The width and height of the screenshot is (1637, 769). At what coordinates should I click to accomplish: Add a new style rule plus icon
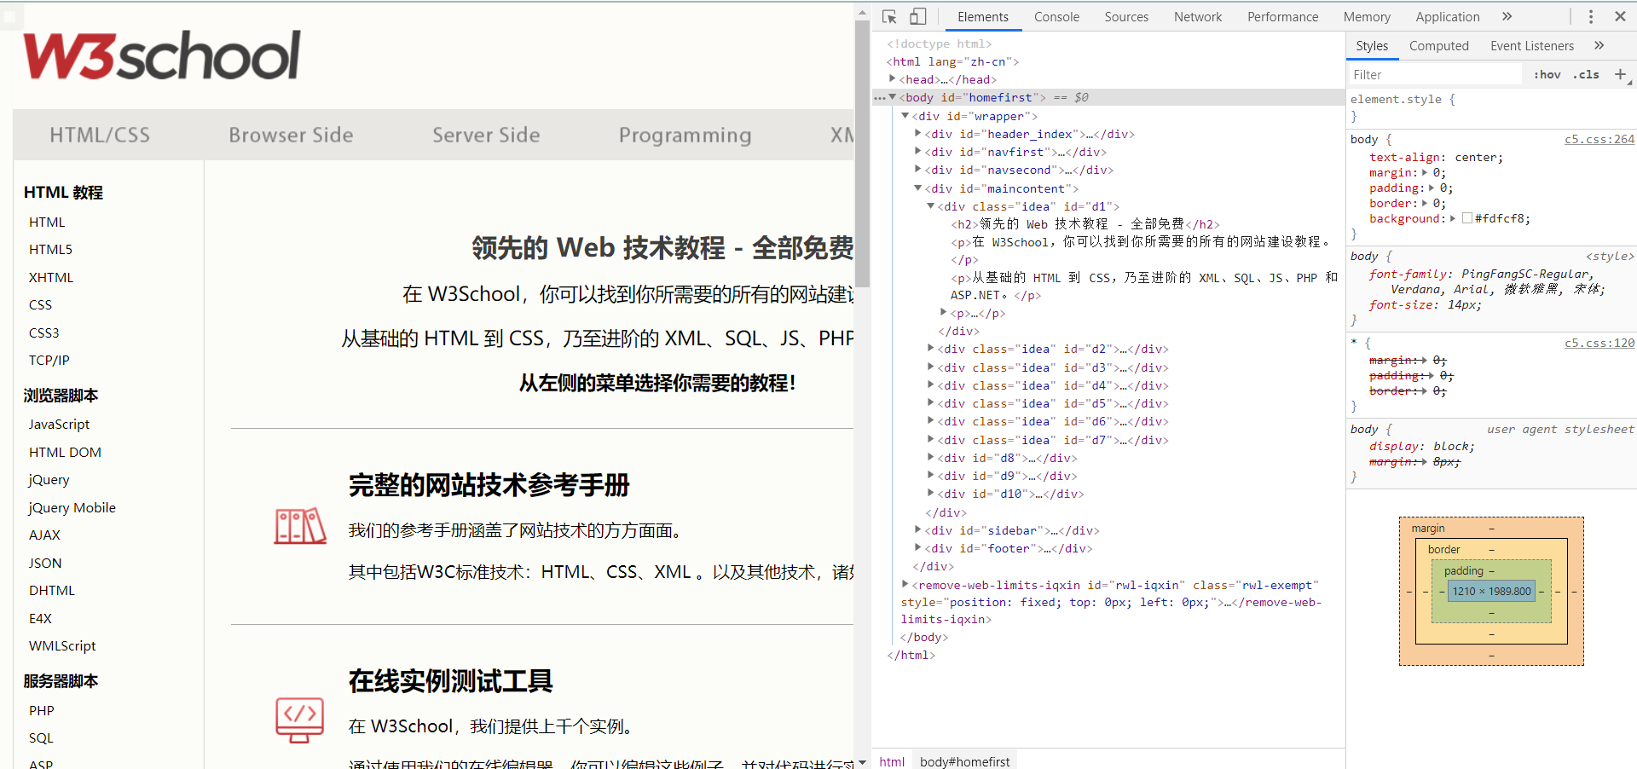[x=1620, y=74]
